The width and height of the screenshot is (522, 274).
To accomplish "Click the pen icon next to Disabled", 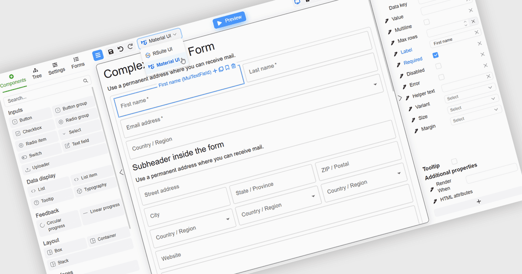I will click(402, 76).
